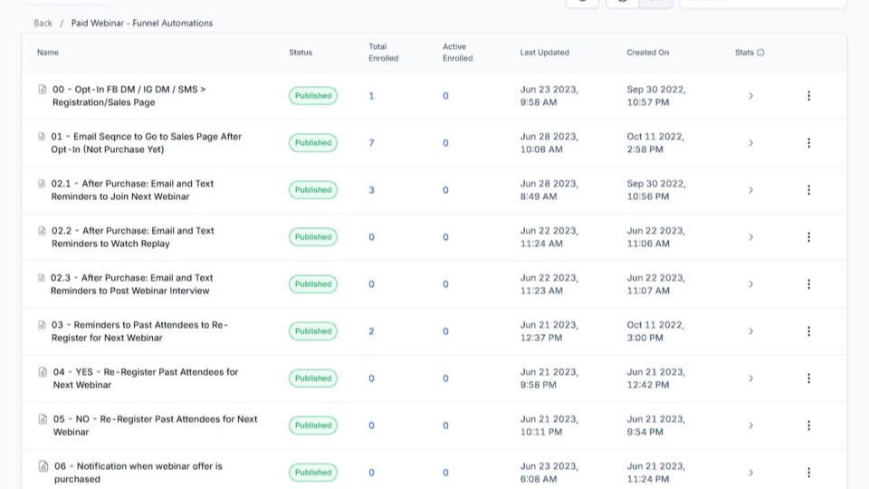Screen dimensions: 869x489
Task: Expand stats chevron for 02.2 row
Action: coord(751,237)
